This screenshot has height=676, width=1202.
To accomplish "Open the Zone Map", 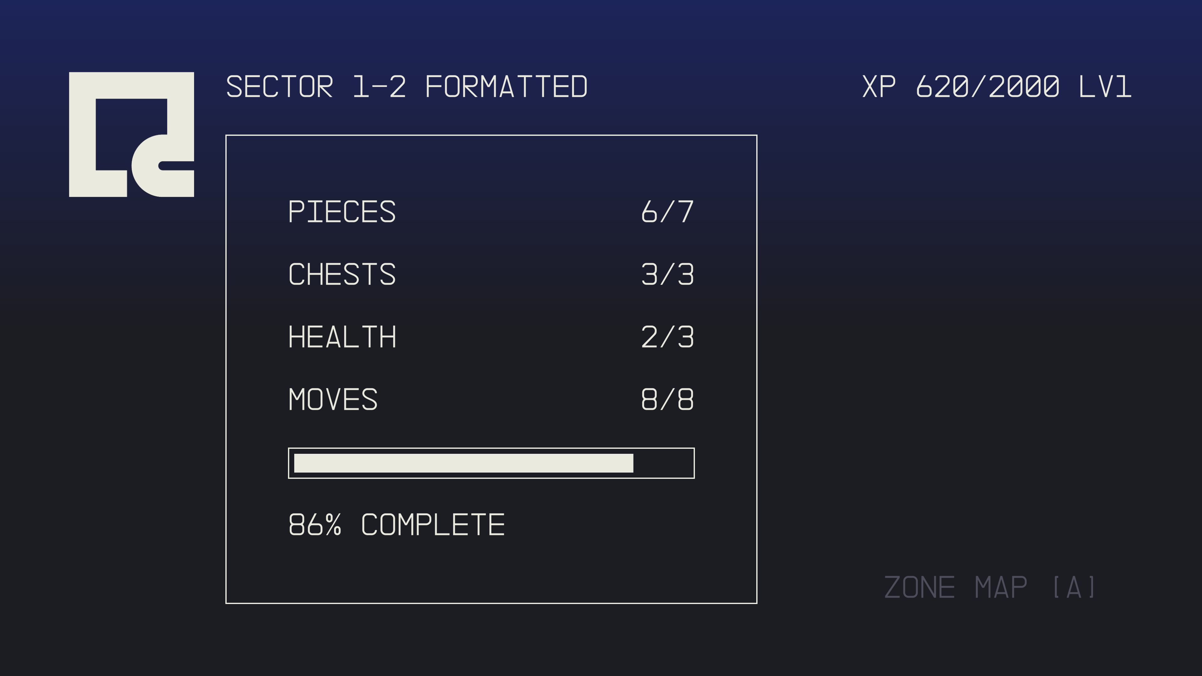I will 990,587.
